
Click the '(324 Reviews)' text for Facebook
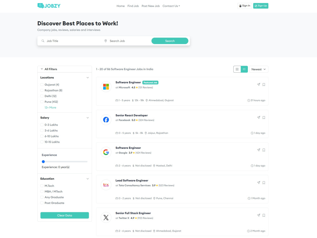(146, 120)
